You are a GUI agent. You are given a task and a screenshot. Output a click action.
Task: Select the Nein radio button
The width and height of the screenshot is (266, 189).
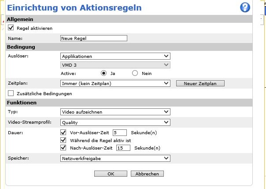[x=135, y=73]
